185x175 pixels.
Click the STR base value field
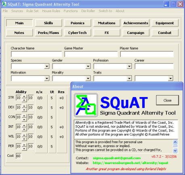pos(19,98)
